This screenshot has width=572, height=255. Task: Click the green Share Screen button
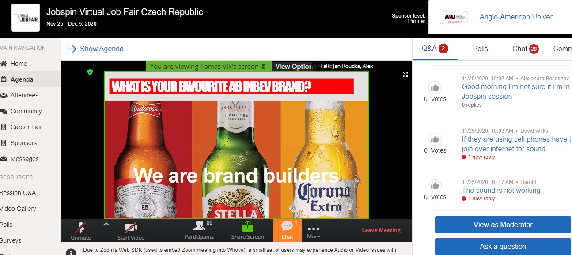247,230
